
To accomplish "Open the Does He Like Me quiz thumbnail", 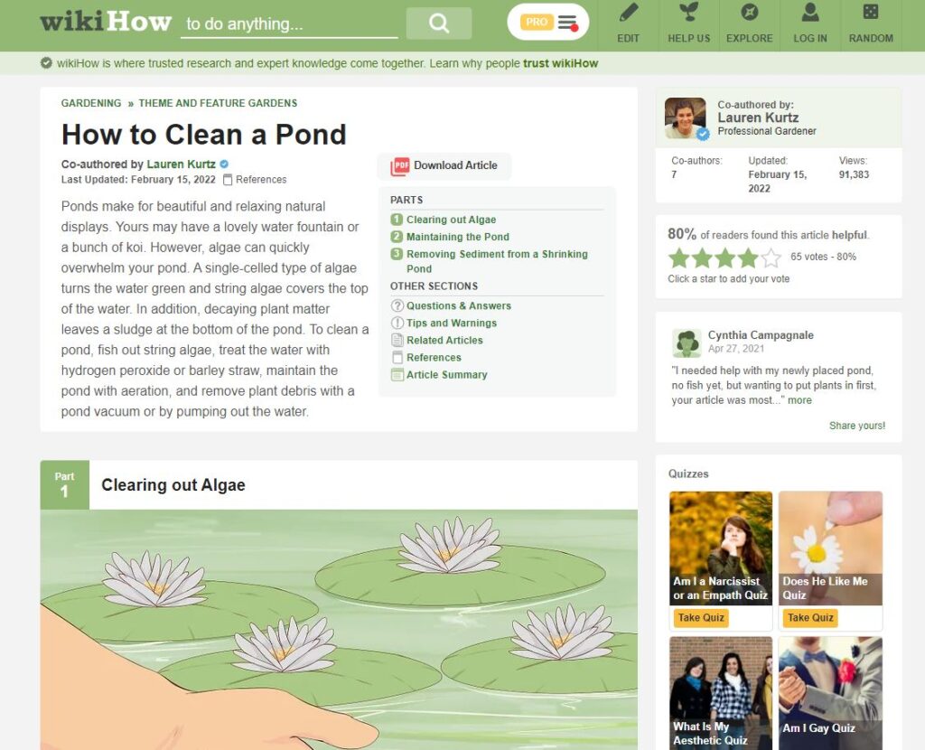I will 830,548.
